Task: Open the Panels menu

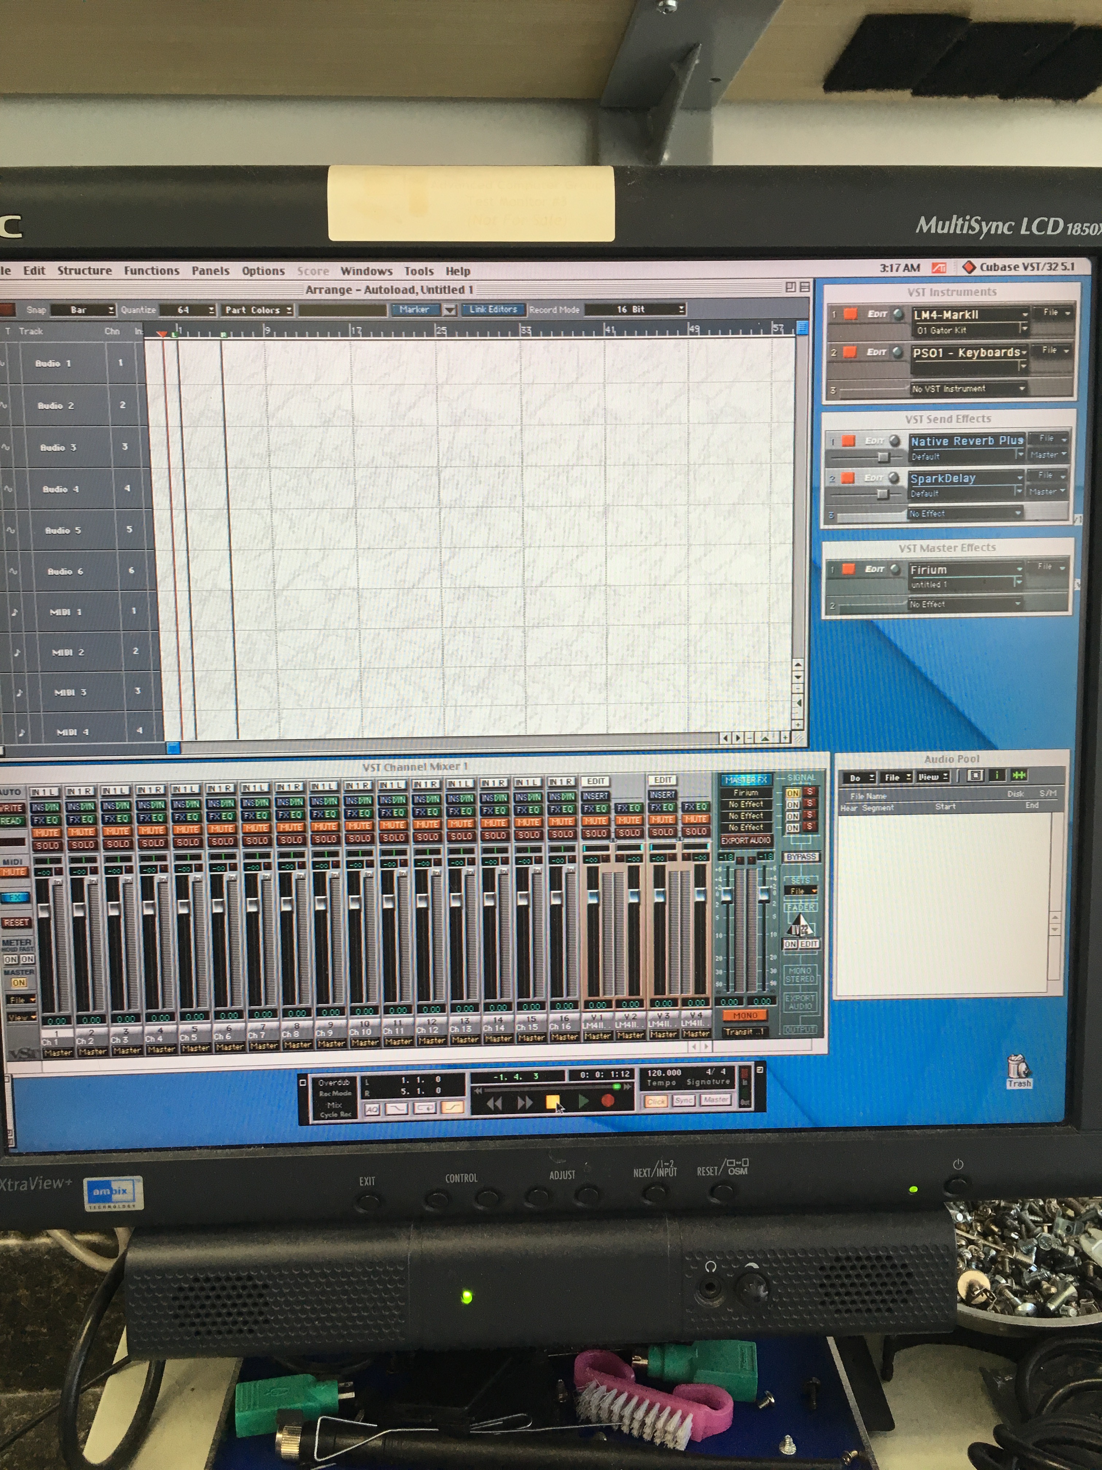Action: 211,271
